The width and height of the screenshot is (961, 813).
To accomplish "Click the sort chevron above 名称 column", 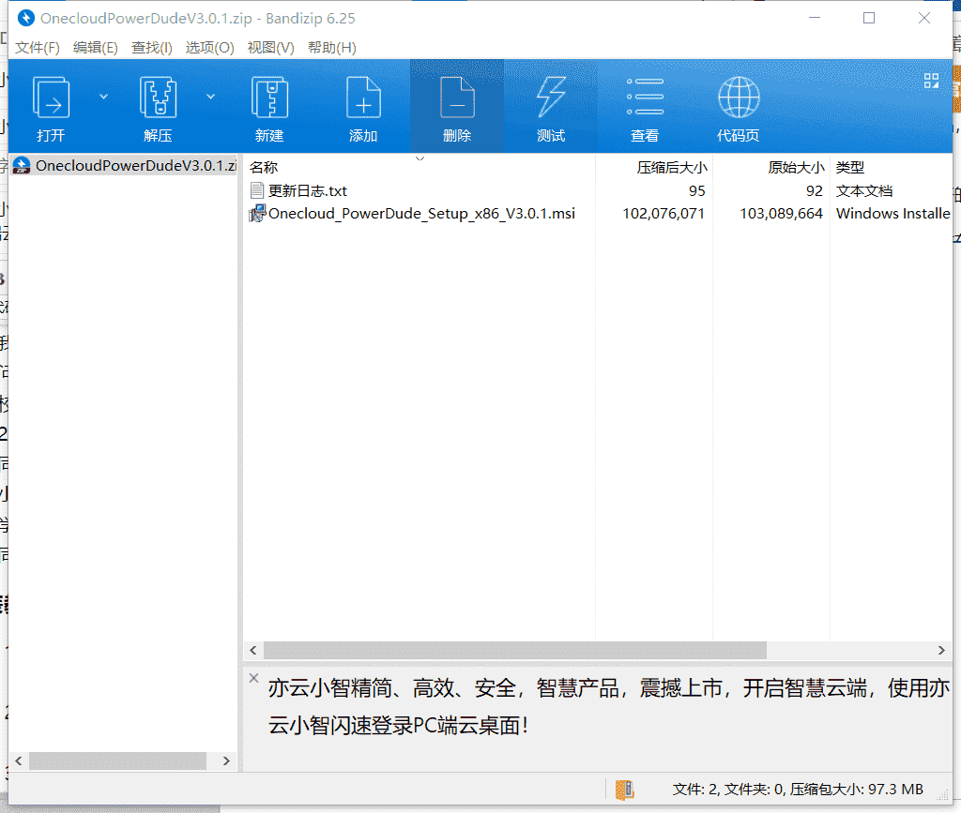I will point(419,158).
